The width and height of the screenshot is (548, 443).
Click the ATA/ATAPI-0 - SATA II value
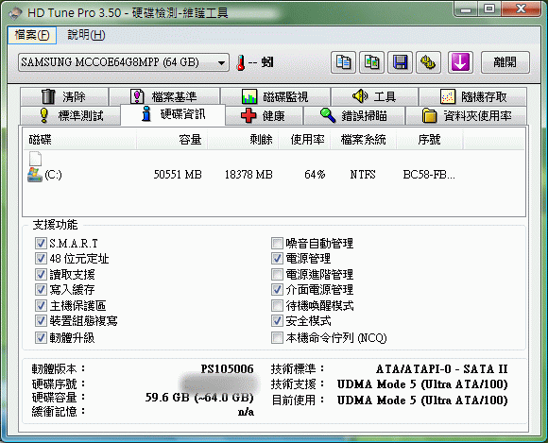point(442,368)
